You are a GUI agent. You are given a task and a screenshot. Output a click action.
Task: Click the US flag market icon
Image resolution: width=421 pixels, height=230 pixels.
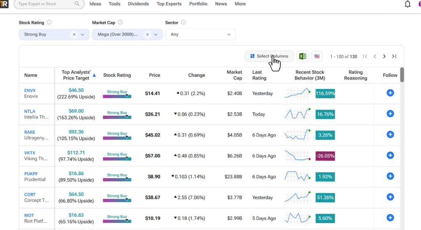tap(317, 56)
